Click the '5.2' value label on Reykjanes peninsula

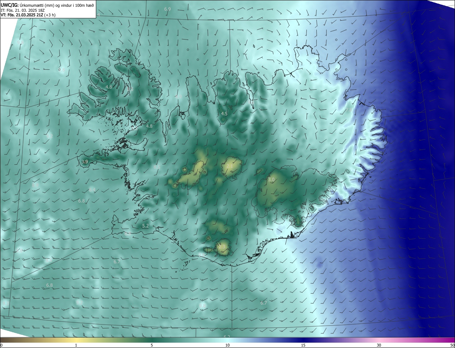pyautogui.click(x=145, y=226)
